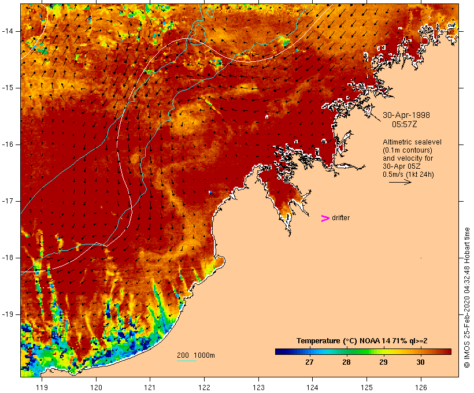Click the color bar tick label '28'

346,362
